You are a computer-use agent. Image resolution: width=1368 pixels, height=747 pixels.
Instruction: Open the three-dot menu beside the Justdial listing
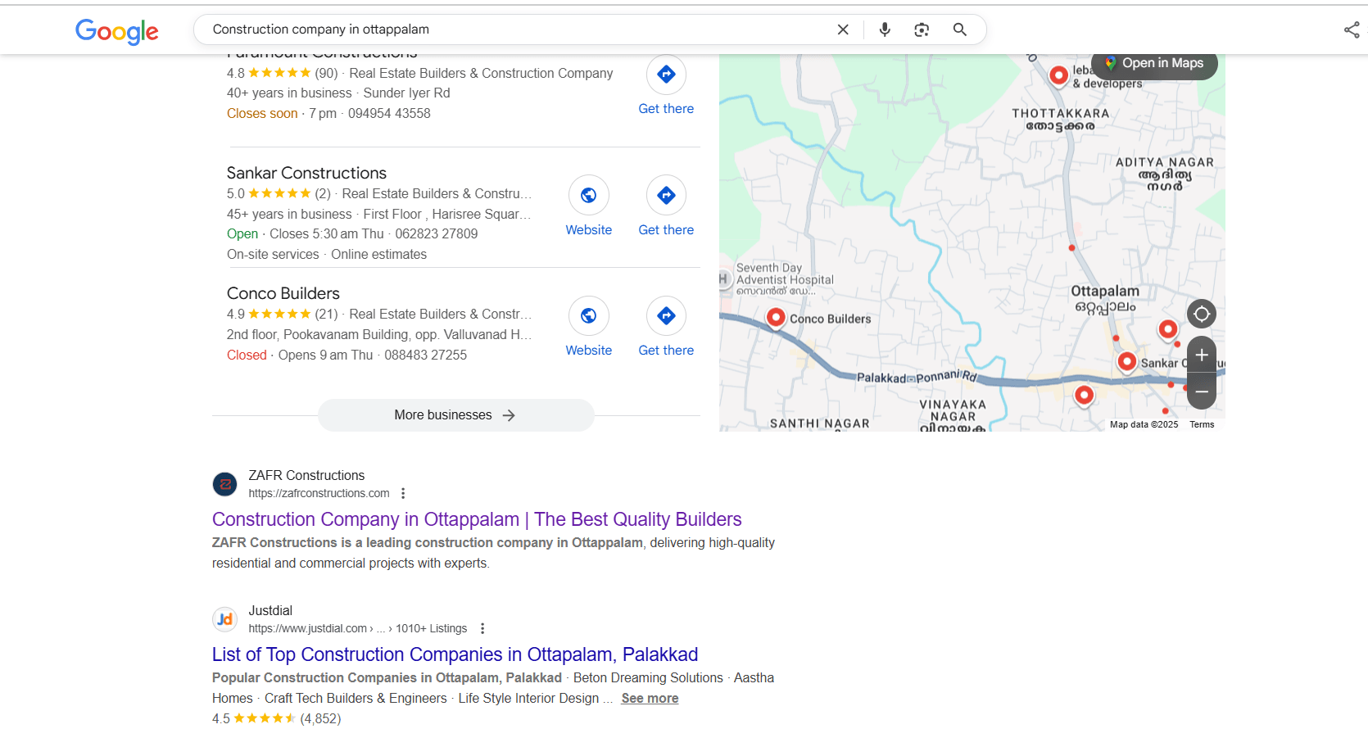pyautogui.click(x=482, y=628)
